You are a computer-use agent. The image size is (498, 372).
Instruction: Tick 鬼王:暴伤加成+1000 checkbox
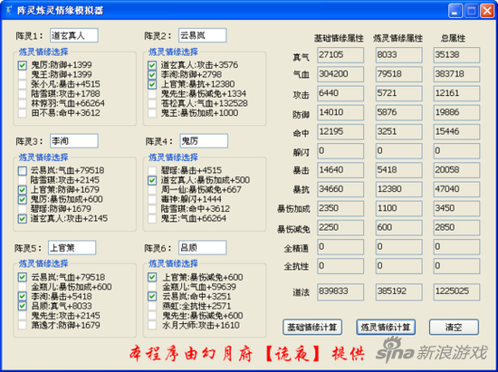coord(152,113)
